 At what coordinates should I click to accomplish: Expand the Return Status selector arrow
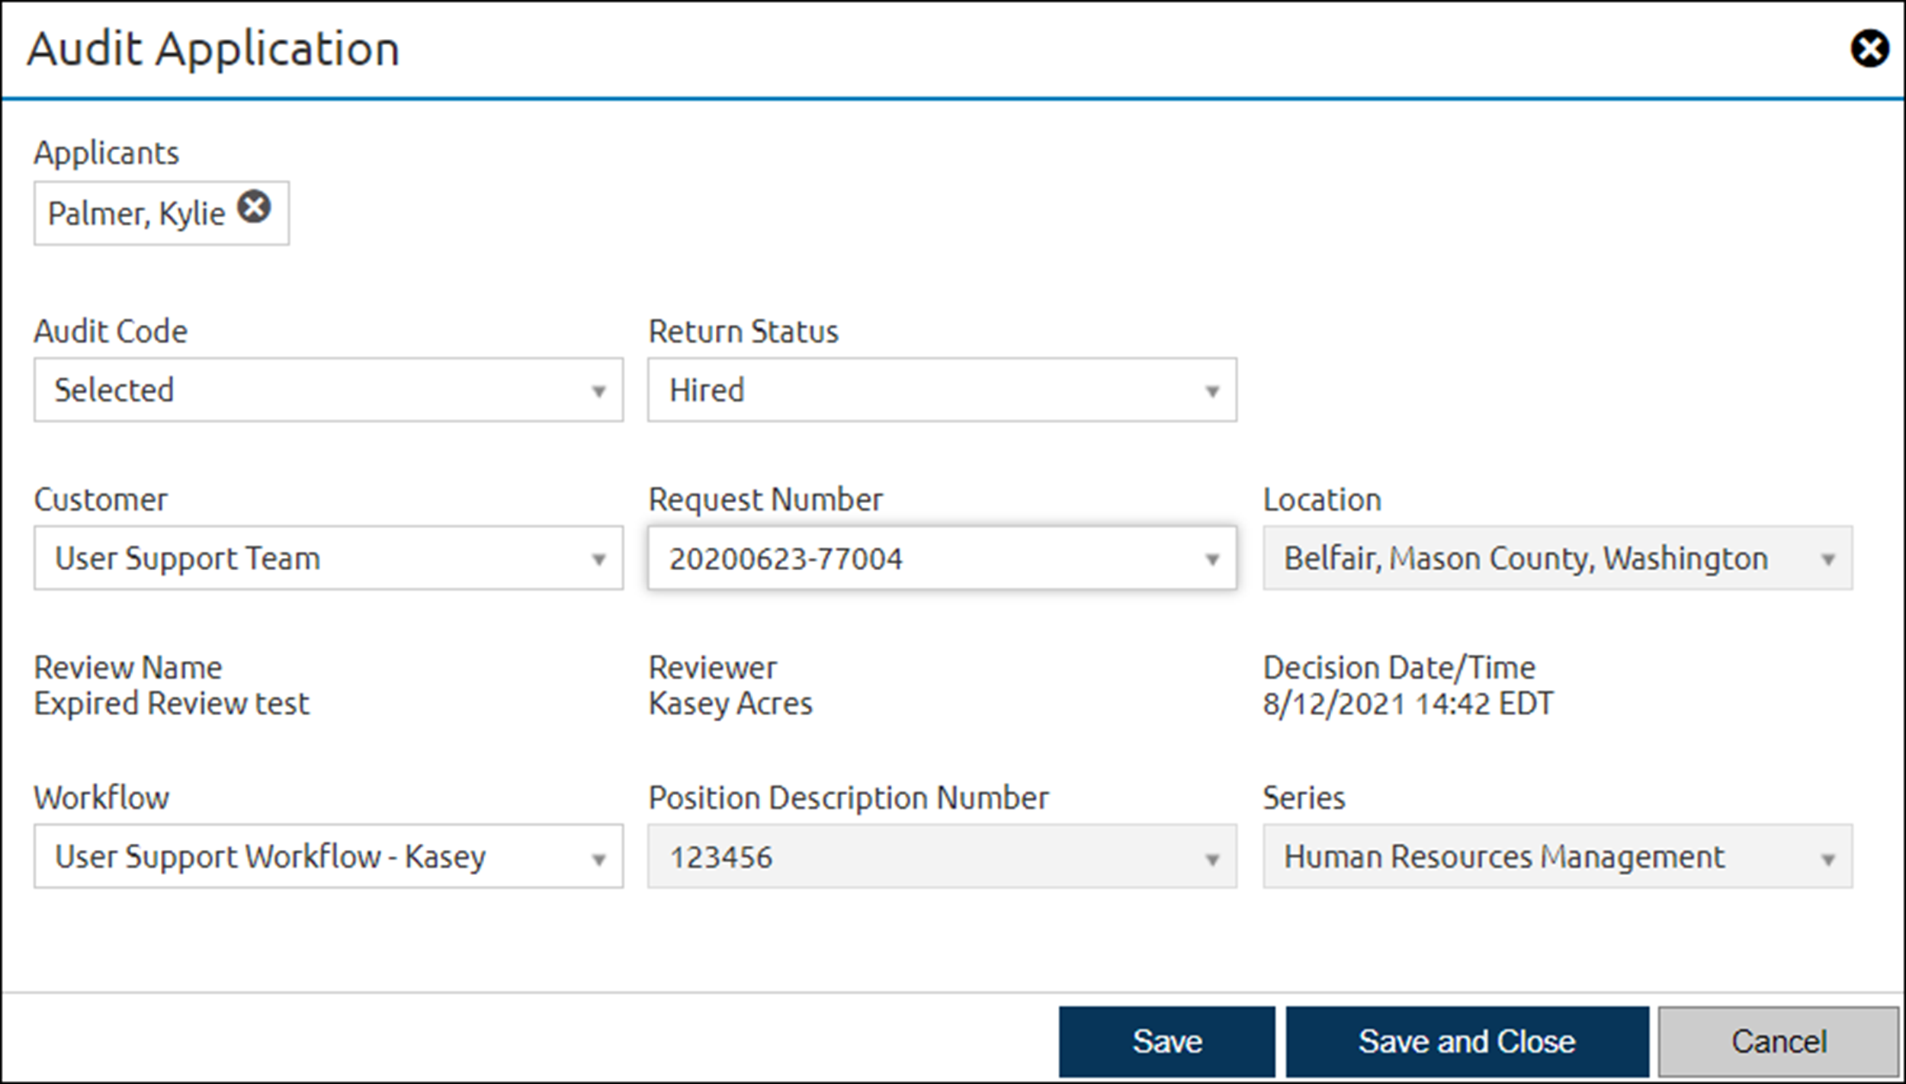click(1212, 390)
